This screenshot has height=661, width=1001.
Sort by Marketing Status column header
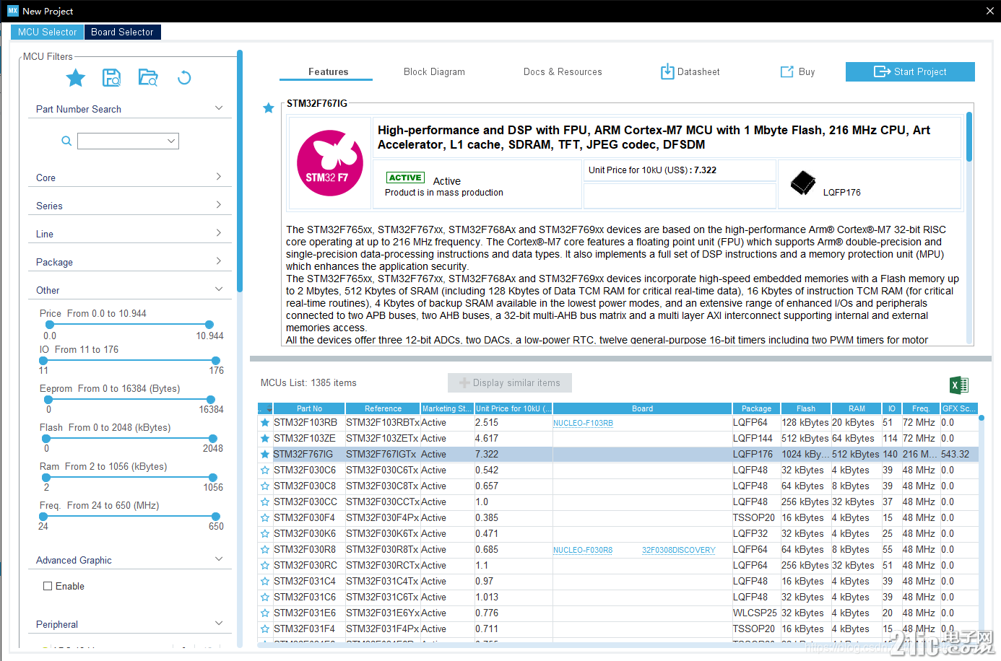tap(447, 408)
